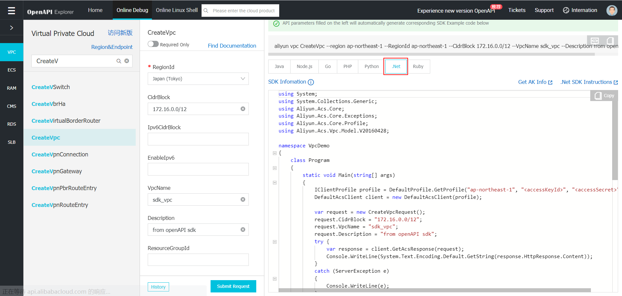This screenshot has width=622, height=296.
Task: Open Experience new version OpenAPI link
Action: pyautogui.click(x=456, y=11)
